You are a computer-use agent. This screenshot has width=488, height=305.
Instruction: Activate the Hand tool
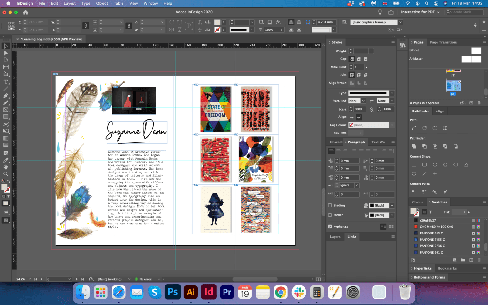[x=6, y=167]
